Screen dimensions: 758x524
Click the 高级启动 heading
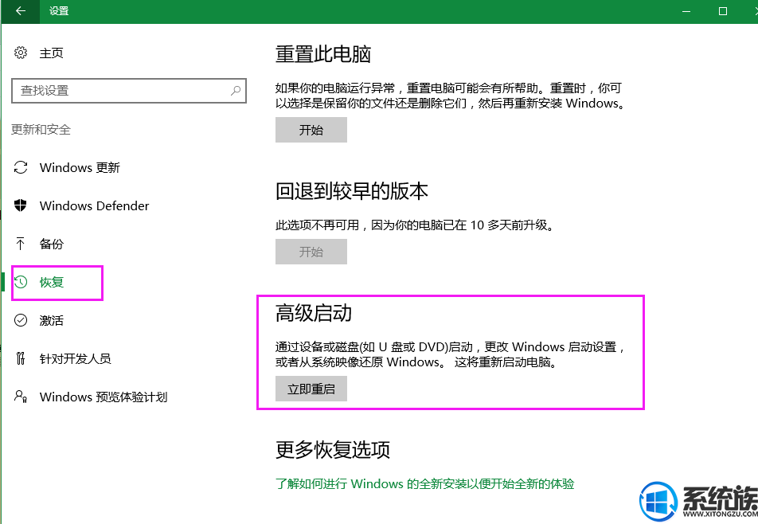[x=314, y=313]
